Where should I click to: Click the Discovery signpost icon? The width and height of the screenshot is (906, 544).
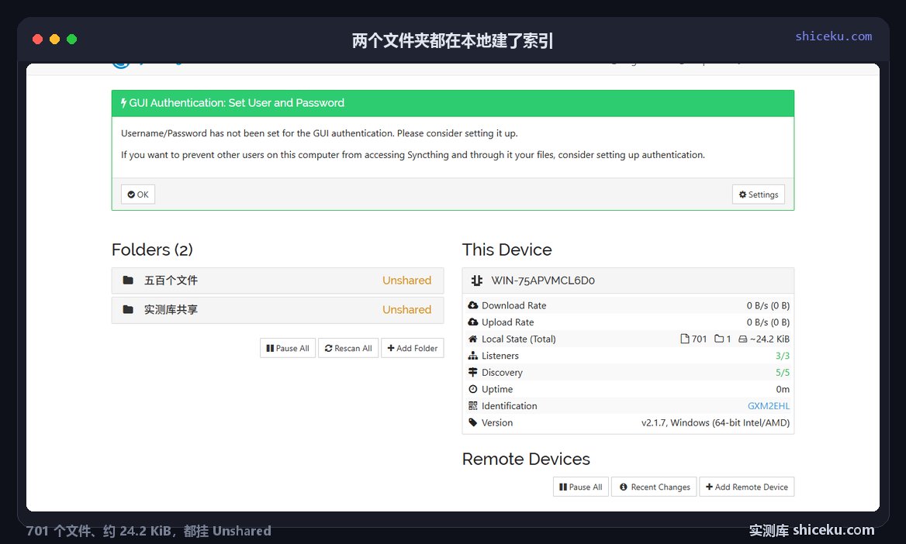(472, 372)
